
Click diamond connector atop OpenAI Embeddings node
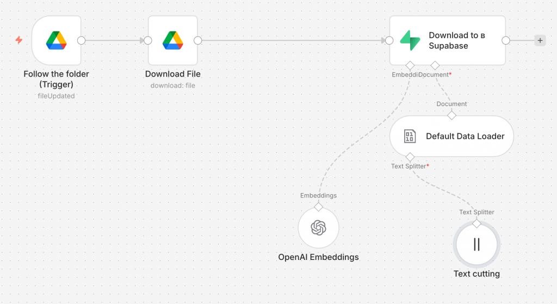tap(318, 206)
